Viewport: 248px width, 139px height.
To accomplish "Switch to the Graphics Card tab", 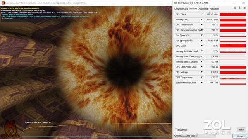I will [x=181, y=9].
